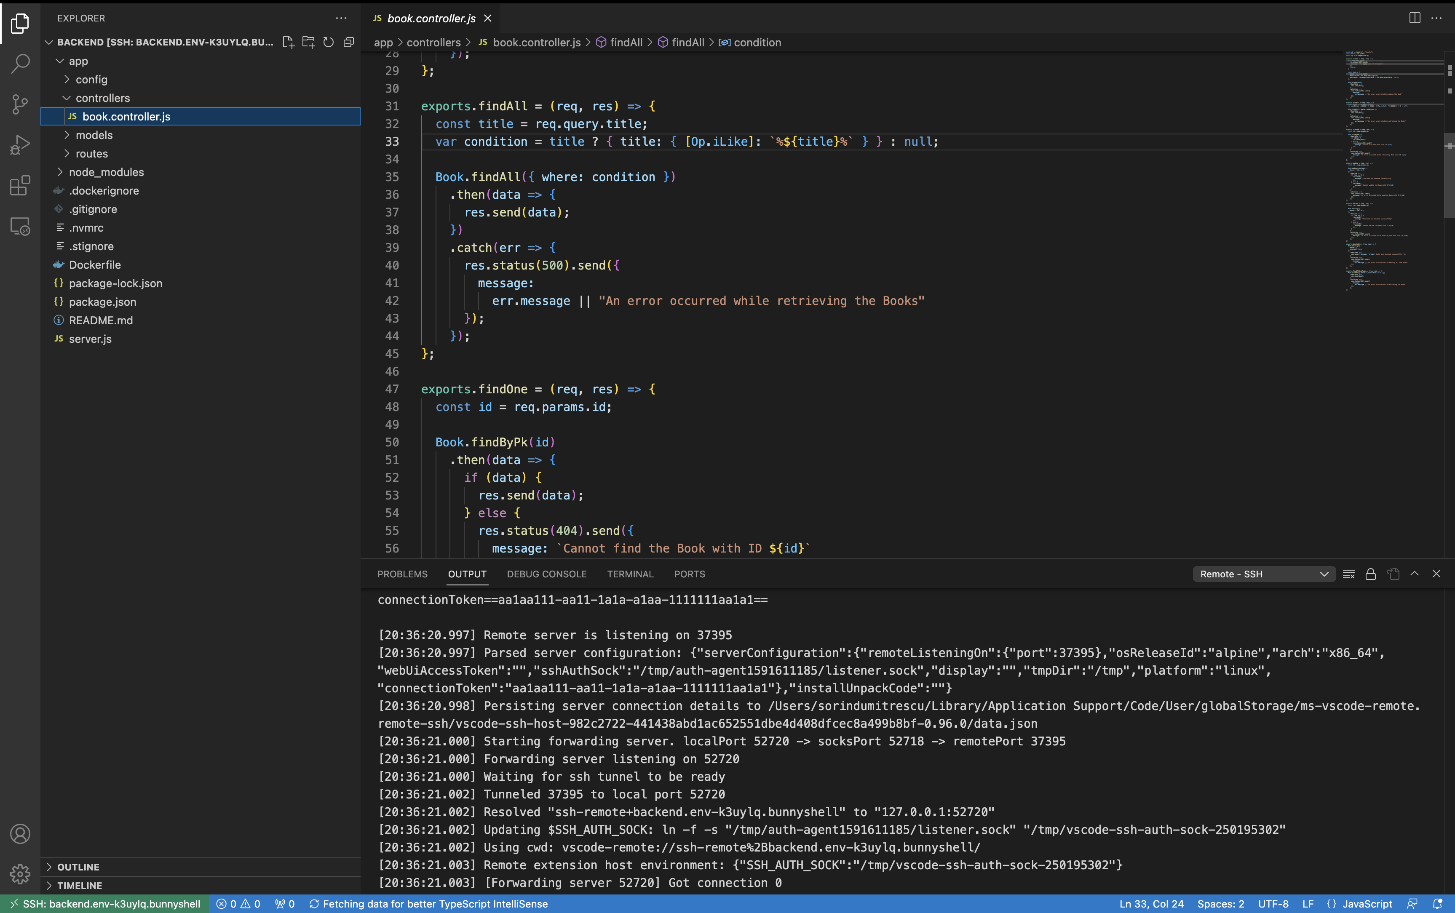Open Run and Debug view

pyautogui.click(x=20, y=145)
